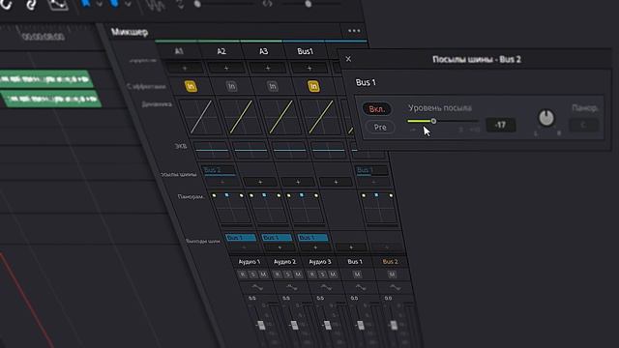
Task: Open the EQ graph for channel A2
Action: (x=251, y=150)
